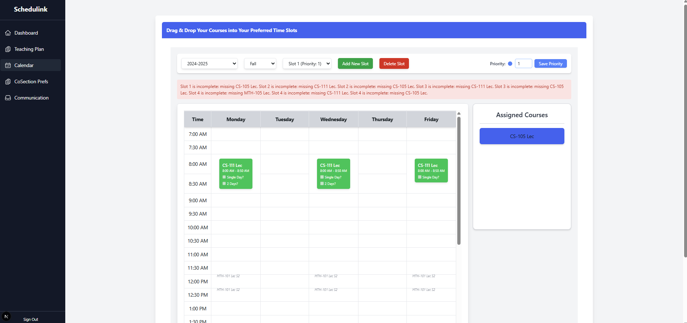Image resolution: width=687 pixels, height=323 pixels.
Task: Click the Add New Slot button
Action: [355, 63]
